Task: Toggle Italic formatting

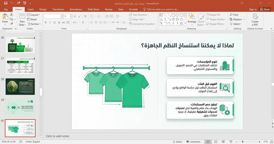Action: coord(50,22)
